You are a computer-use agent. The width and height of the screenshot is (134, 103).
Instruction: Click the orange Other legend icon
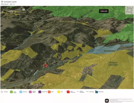tap(49, 92)
